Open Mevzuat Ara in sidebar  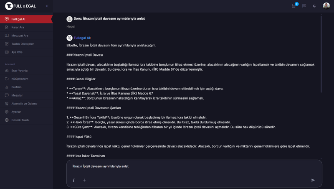[20, 36]
